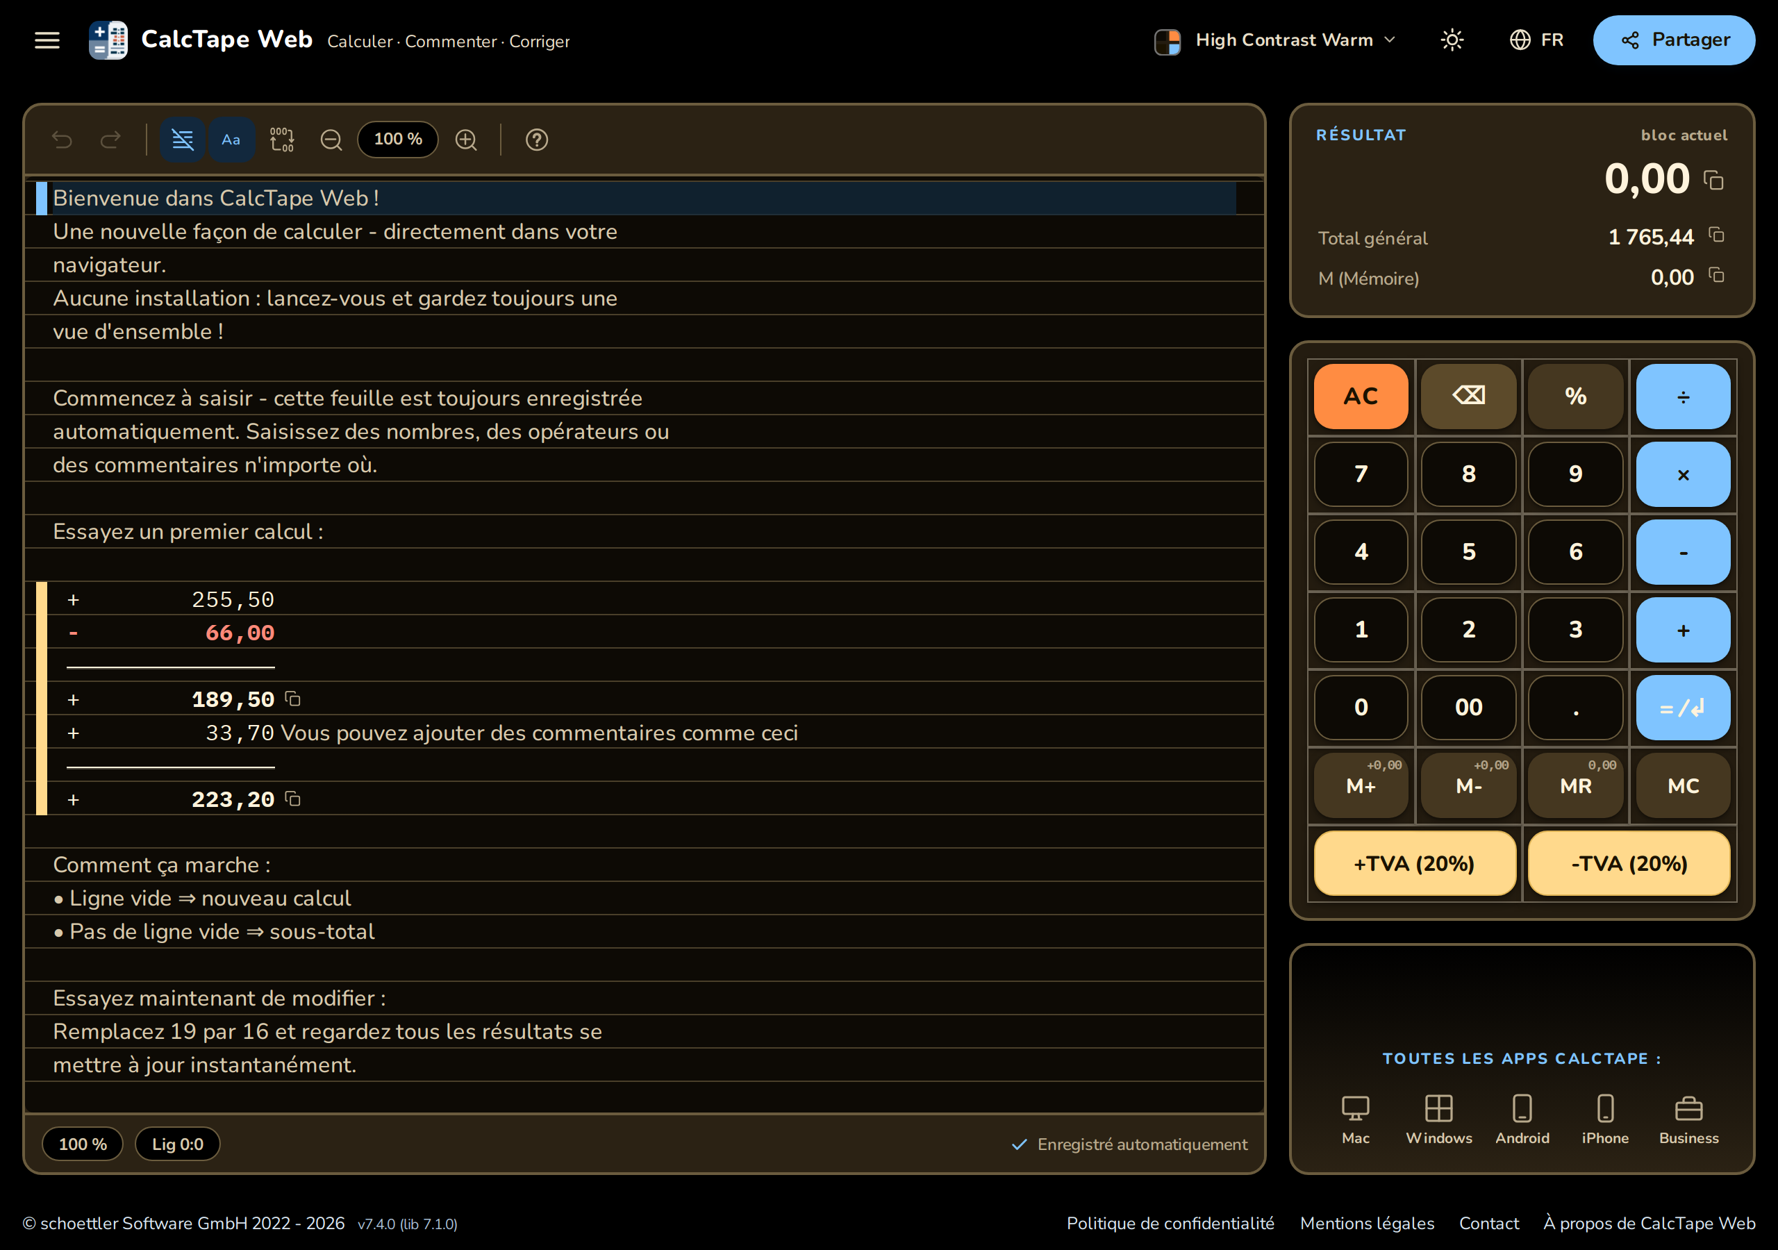Image resolution: width=1778 pixels, height=1250 pixels.
Task: Tap digit 5 on keypad
Action: (1468, 552)
